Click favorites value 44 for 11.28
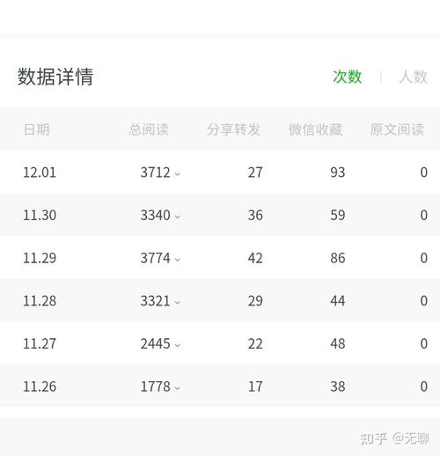Image resolution: width=440 pixels, height=456 pixels. (x=338, y=301)
